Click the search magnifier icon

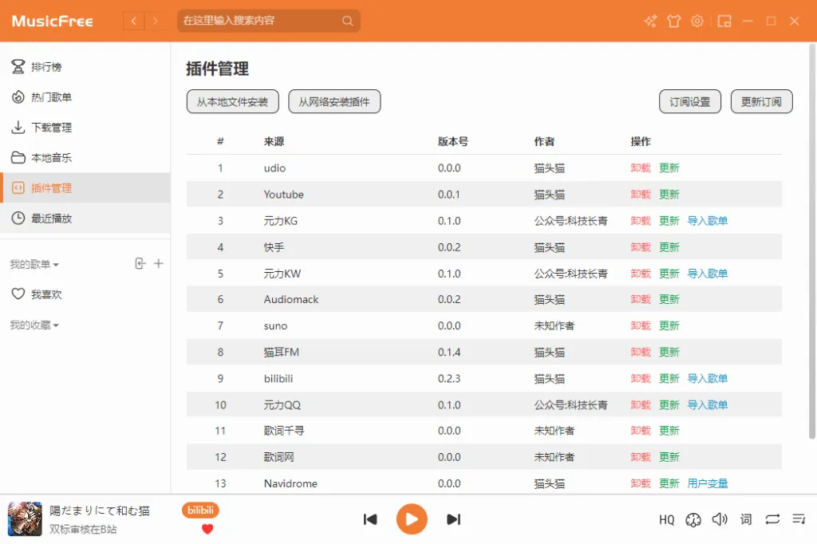coord(348,21)
